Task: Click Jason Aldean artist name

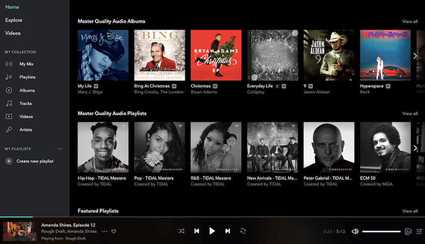Action: (317, 92)
